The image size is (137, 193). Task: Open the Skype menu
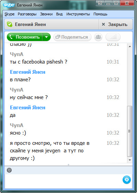[x=10, y=14]
